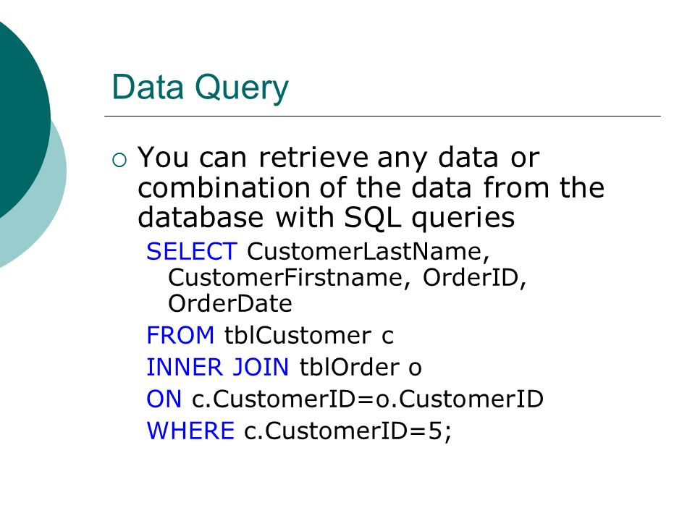Click the c.CustomerID=5 filter condition
The height and width of the screenshot is (521, 695).
click(343, 431)
